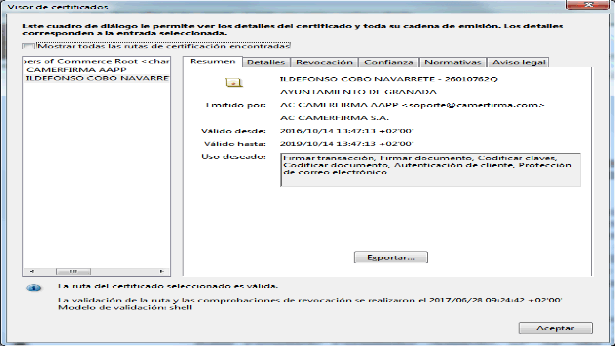Screen dimensions: 615x346
Task: Select Chambers of Commerce Root certificate entry
Action: 97,61
